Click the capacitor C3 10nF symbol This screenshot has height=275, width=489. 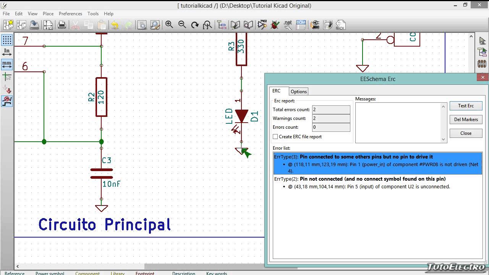point(102,174)
